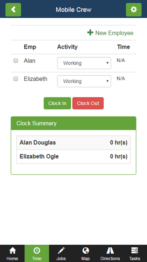Go to Home via the house icon

click(x=12, y=251)
